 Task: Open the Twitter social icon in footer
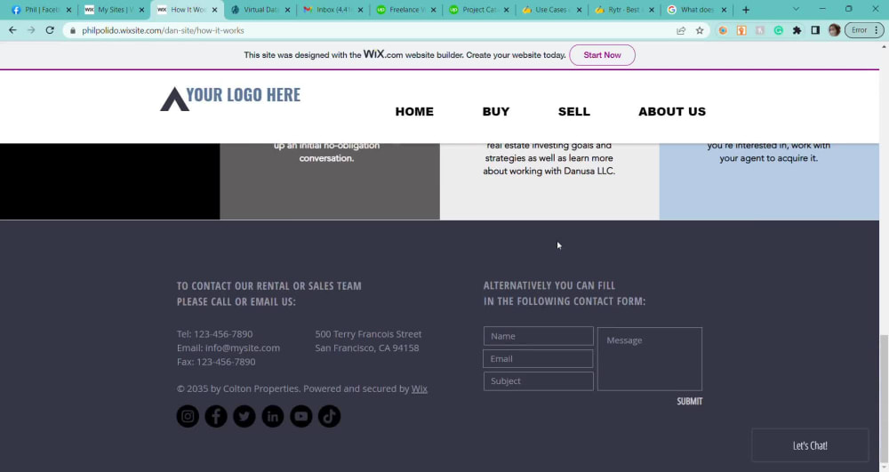point(244,417)
